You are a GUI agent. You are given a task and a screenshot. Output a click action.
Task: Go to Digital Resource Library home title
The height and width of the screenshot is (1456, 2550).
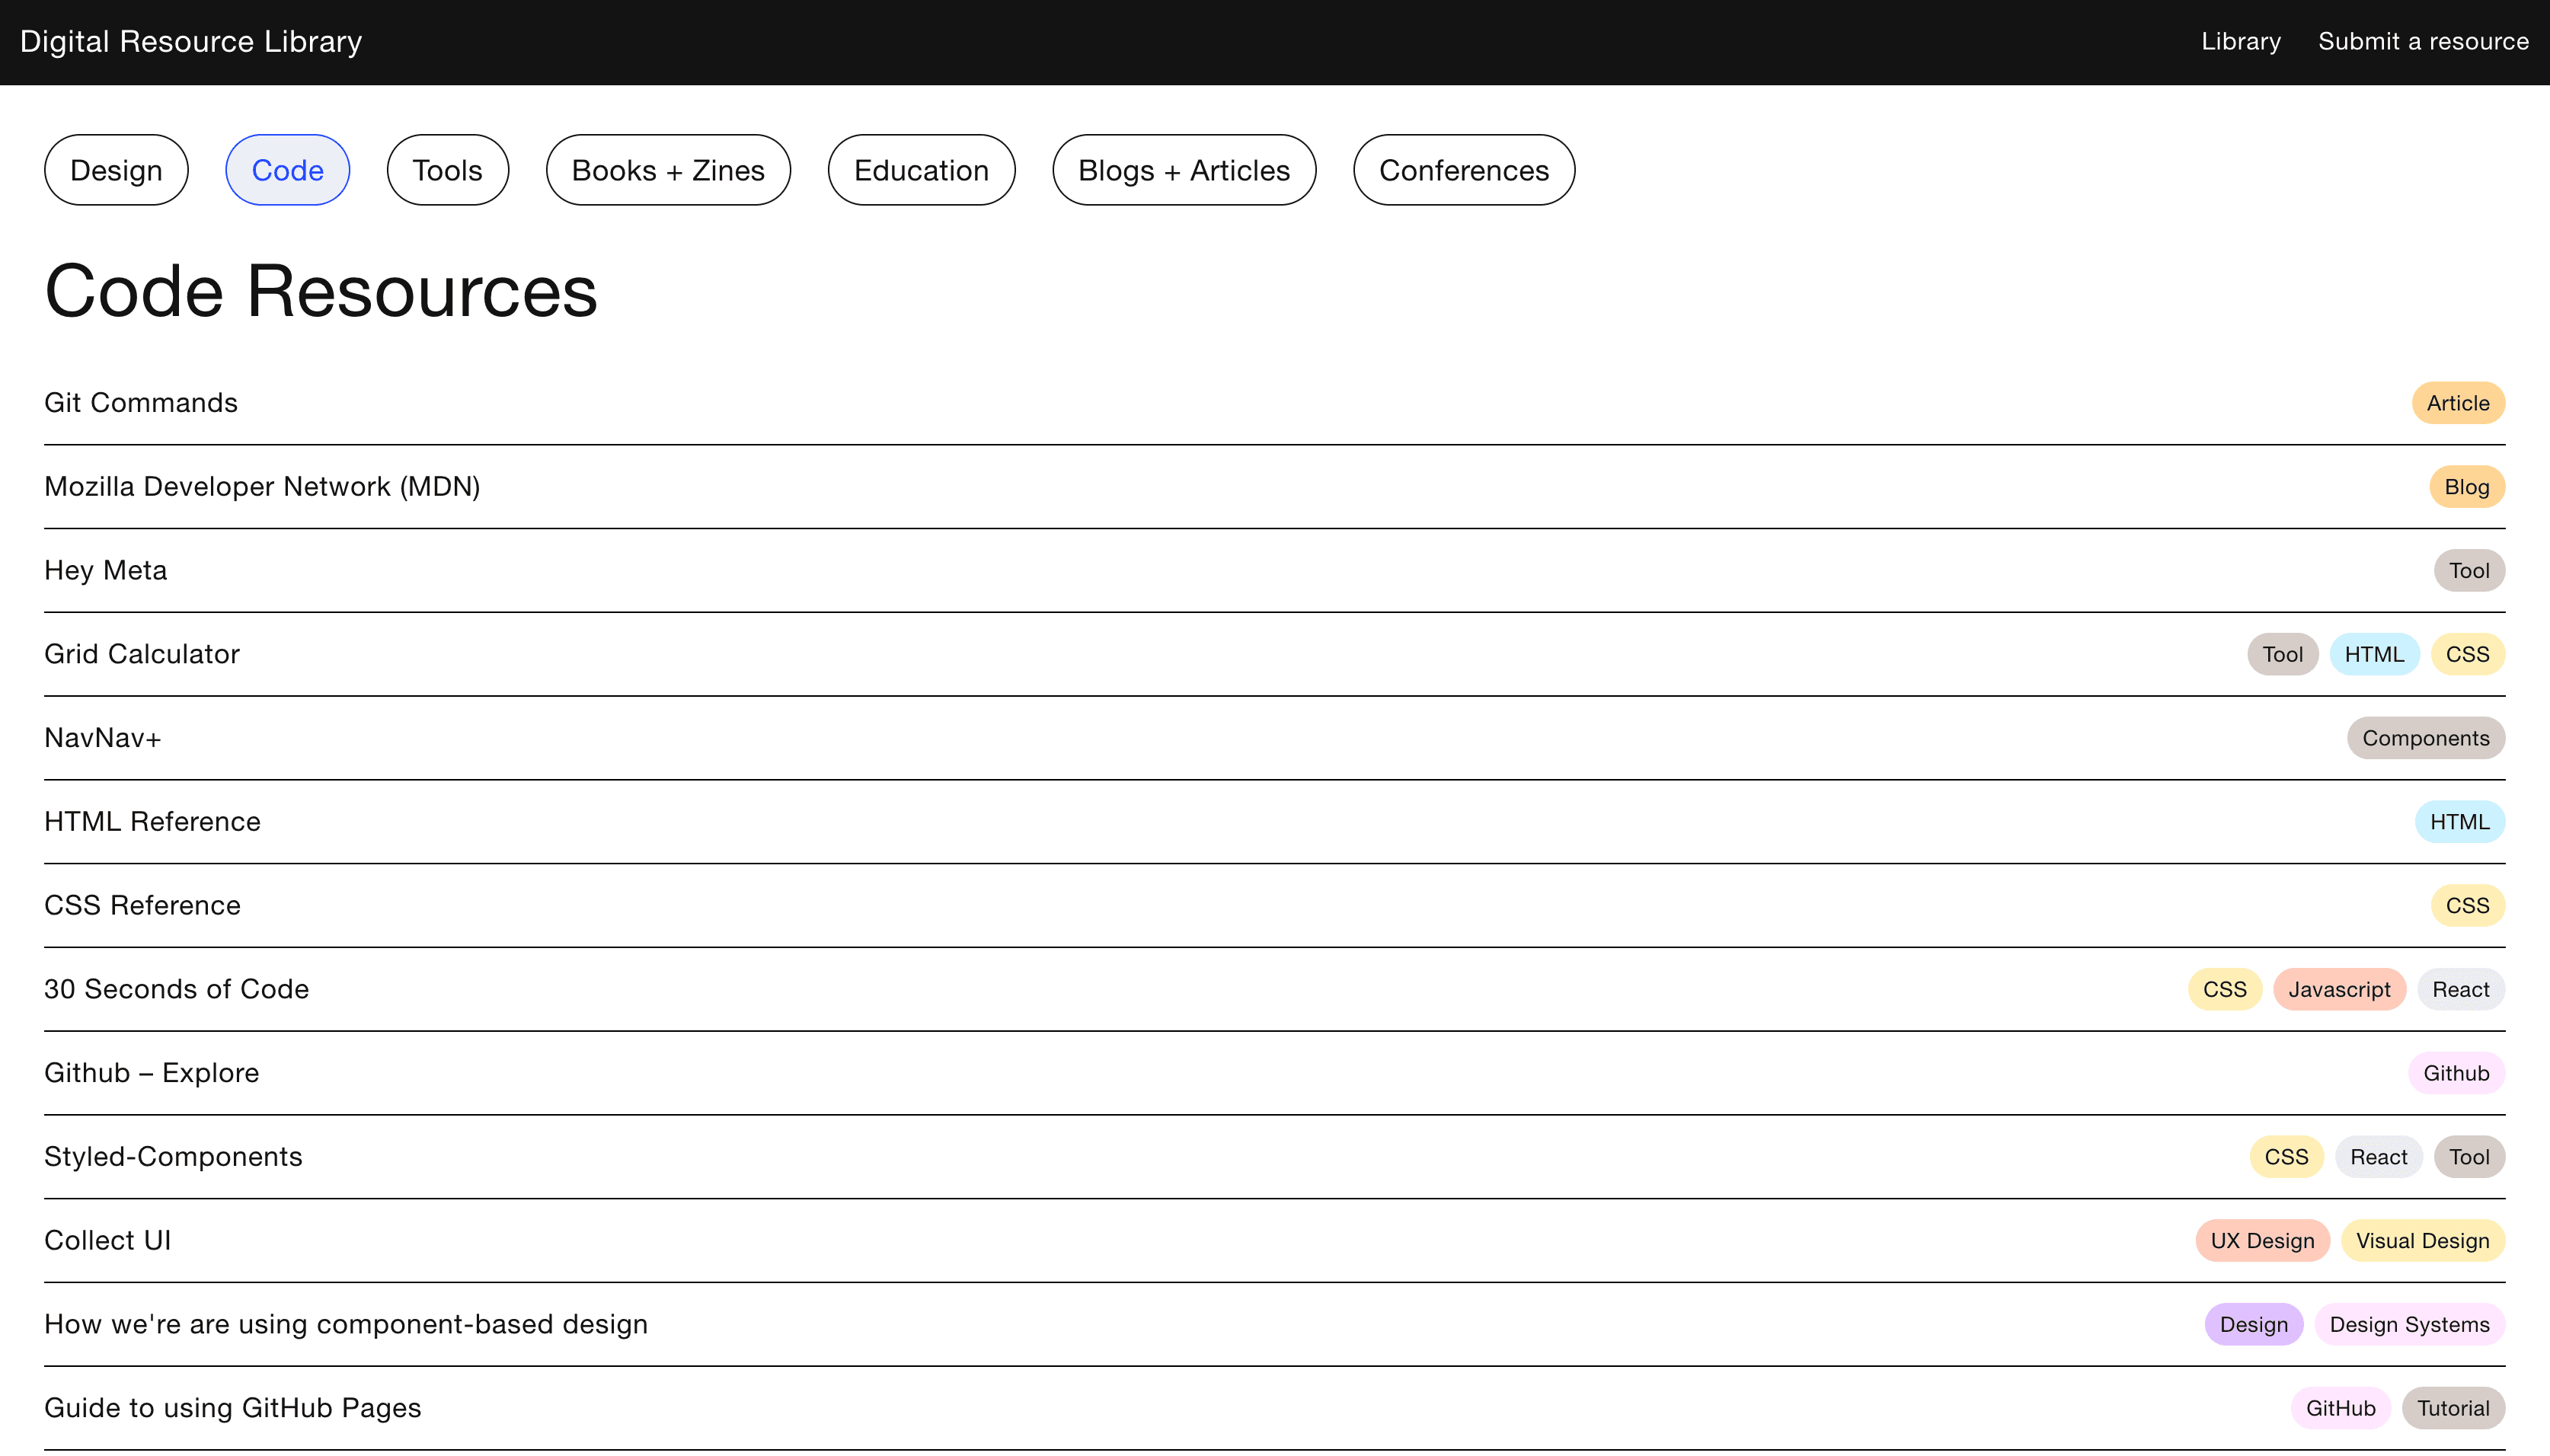click(191, 41)
